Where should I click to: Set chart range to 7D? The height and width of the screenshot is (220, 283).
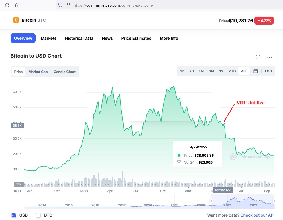click(x=192, y=71)
